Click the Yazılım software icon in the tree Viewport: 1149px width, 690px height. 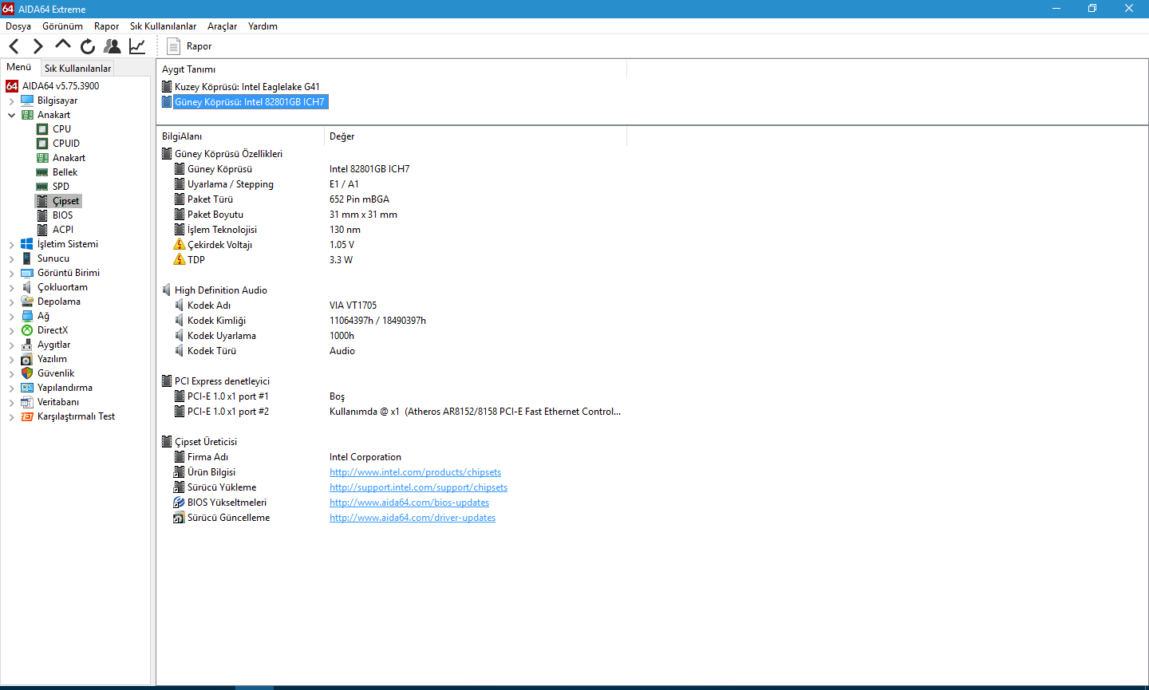[x=27, y=359]
